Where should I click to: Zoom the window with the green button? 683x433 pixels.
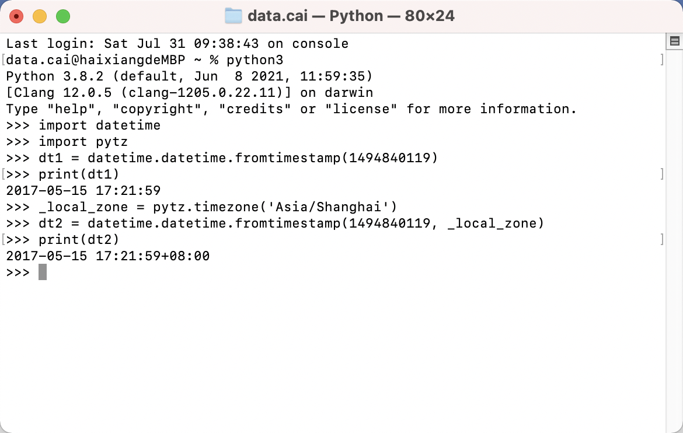pos(63,16)
